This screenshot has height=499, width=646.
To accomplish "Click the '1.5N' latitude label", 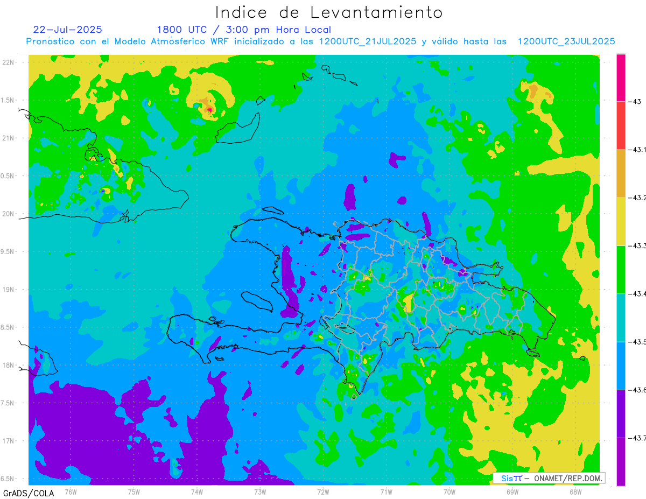I will 7,100.
